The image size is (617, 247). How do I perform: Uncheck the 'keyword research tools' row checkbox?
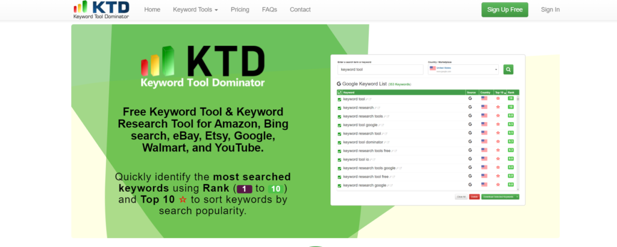[340, 117]
